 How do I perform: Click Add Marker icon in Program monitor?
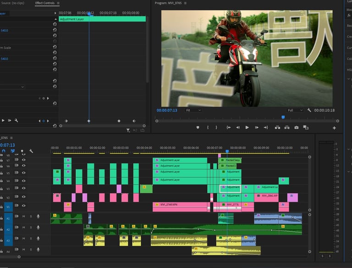[x=198, y=128]
